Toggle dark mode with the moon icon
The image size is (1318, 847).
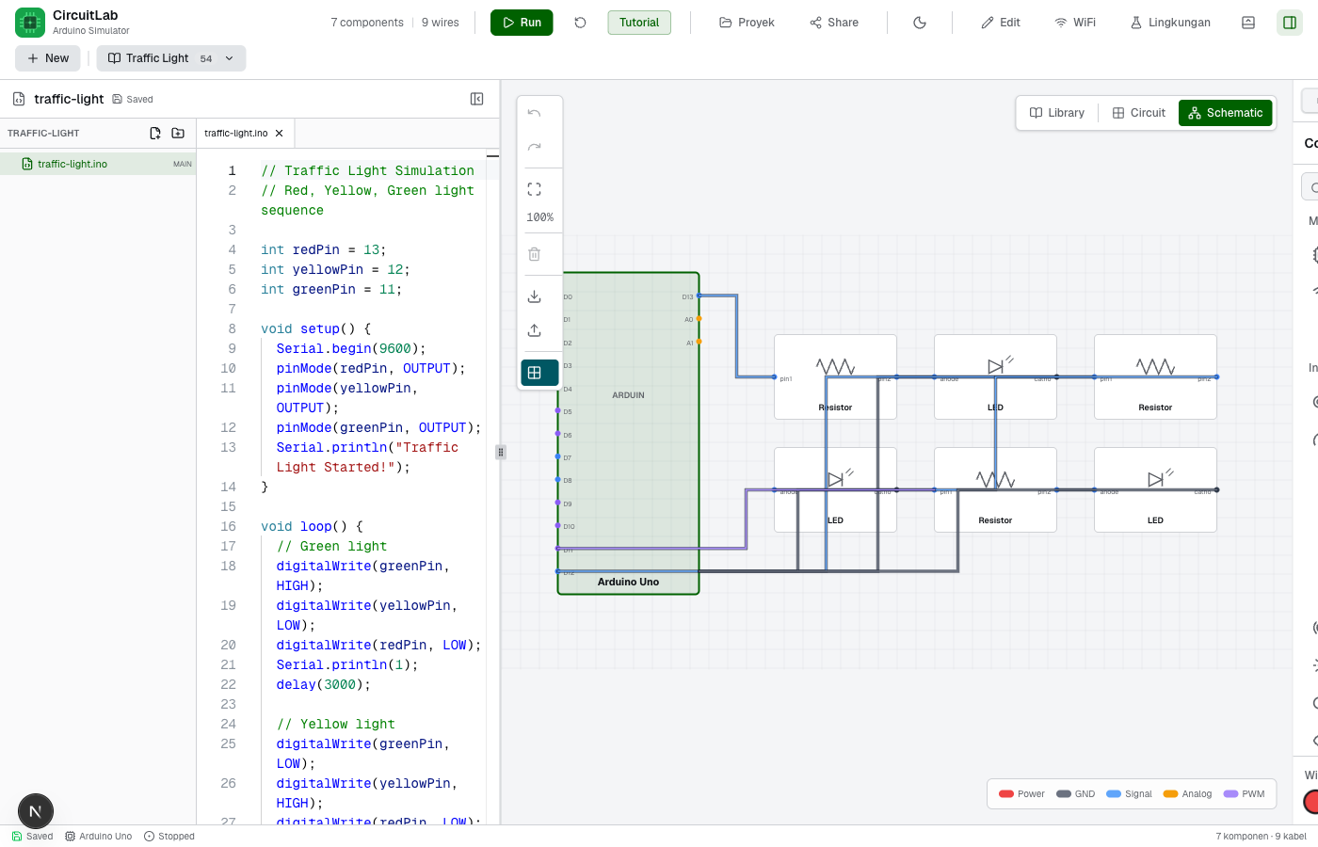tap(920, 23)
